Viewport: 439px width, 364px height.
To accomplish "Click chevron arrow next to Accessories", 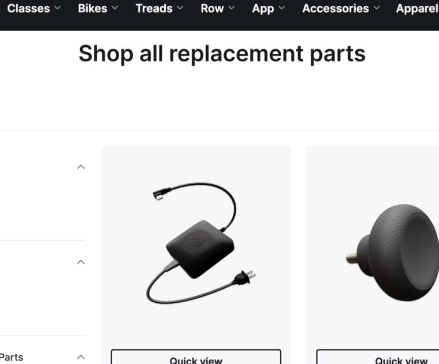I will (x=377, y=8).
